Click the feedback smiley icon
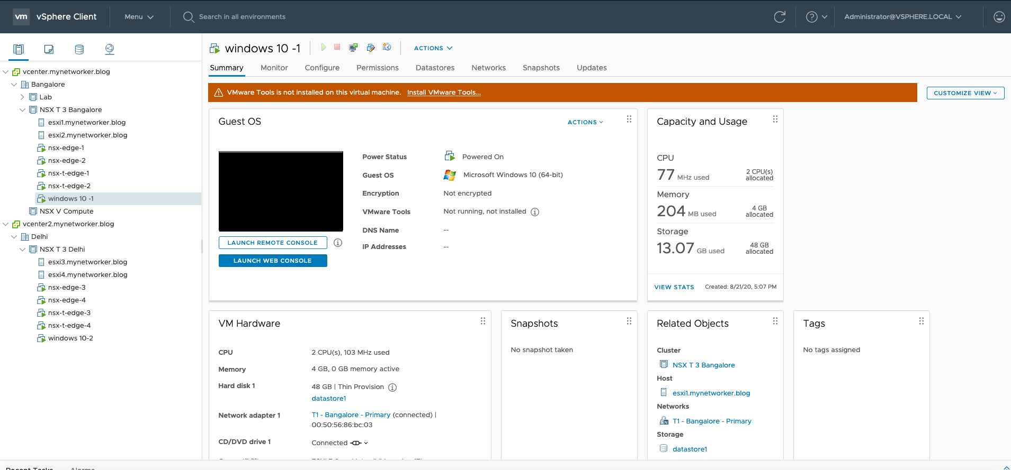 tap(999, 17)
